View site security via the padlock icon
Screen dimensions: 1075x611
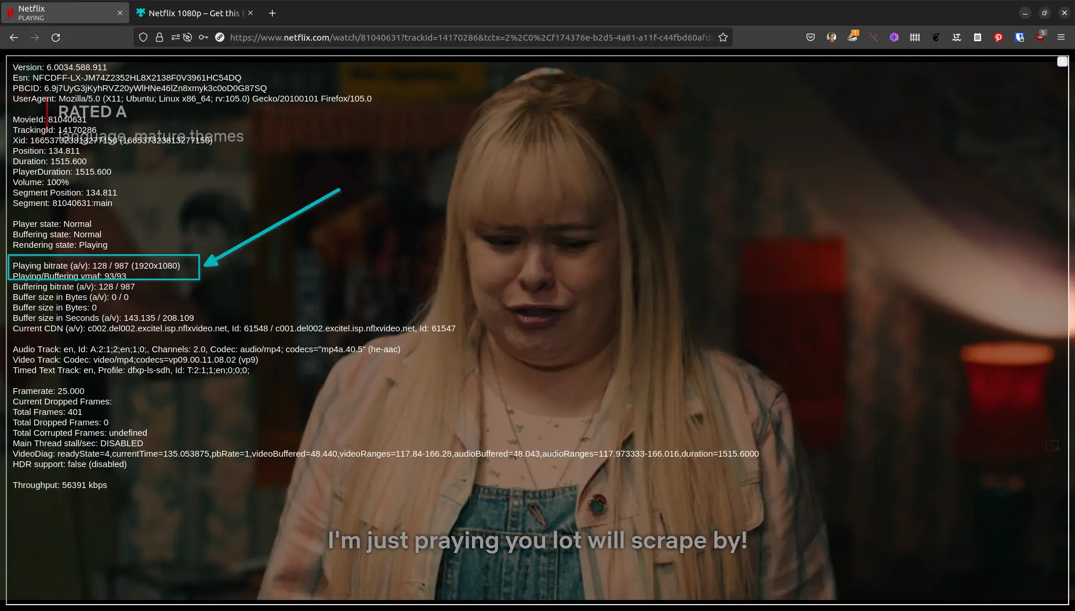[x=159, y=37]
